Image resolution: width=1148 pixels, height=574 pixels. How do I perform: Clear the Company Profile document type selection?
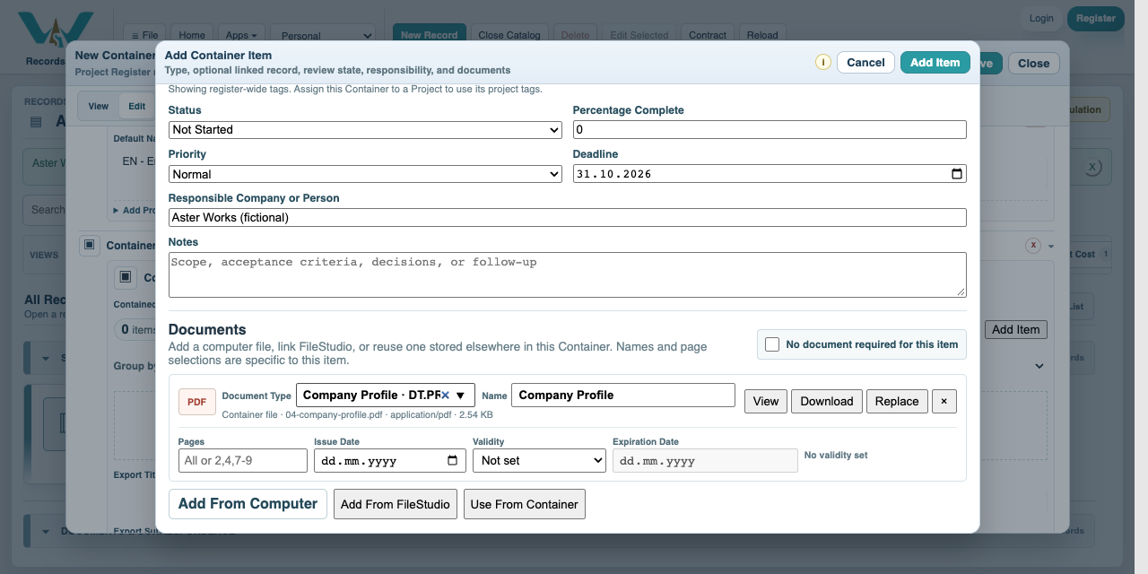coord(445,396)
